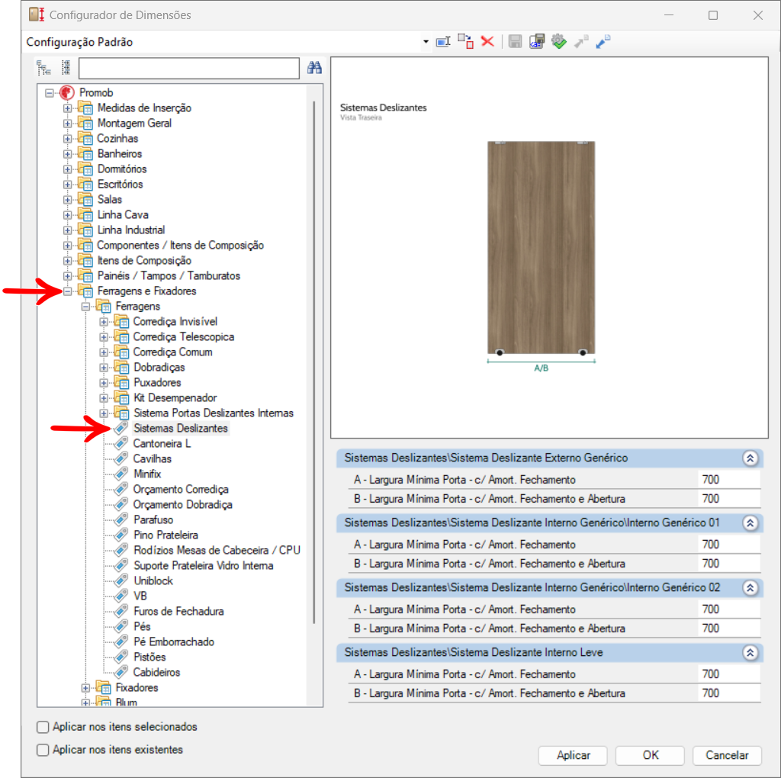Click the rename configuration icon
The width and height of the screenshot is (781, 778).
point(443,42)
